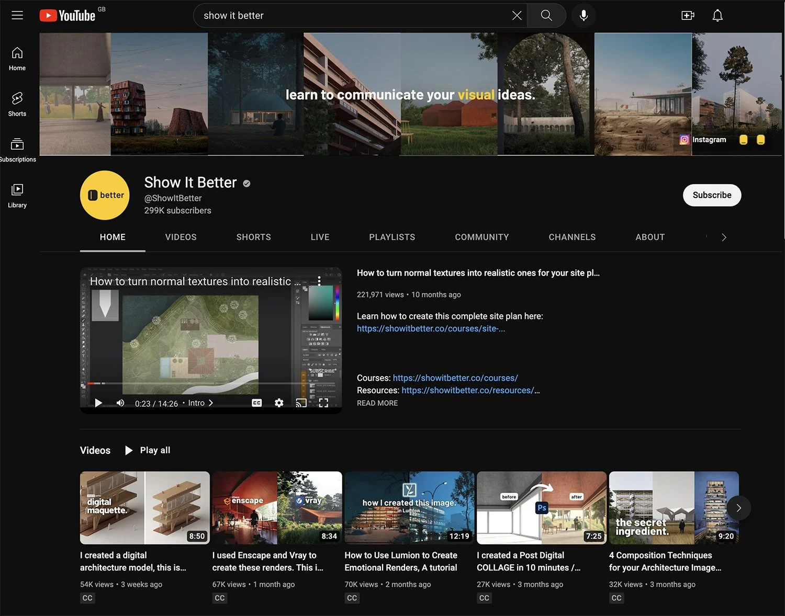Click the verified badge beside channel name
The width and height of the screenshot is (785, 616).
(x=246, y=184)
